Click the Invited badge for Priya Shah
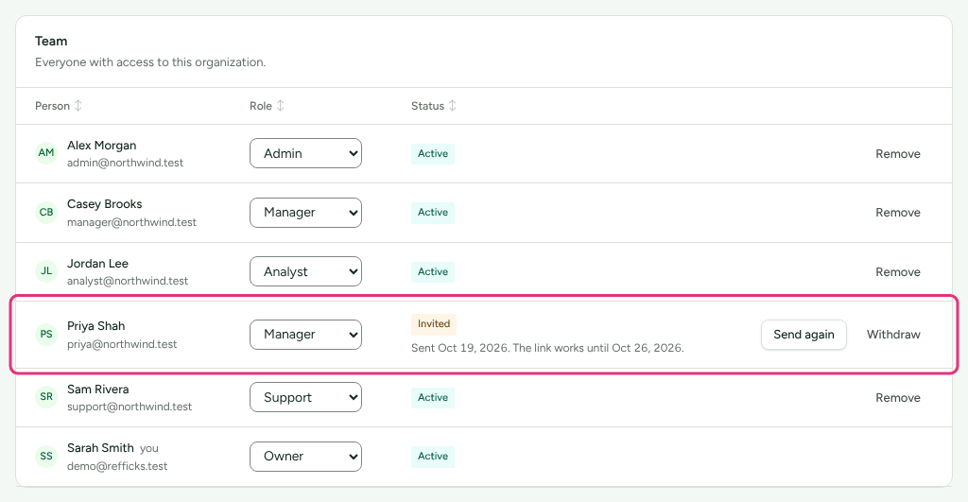 (433, 323)
